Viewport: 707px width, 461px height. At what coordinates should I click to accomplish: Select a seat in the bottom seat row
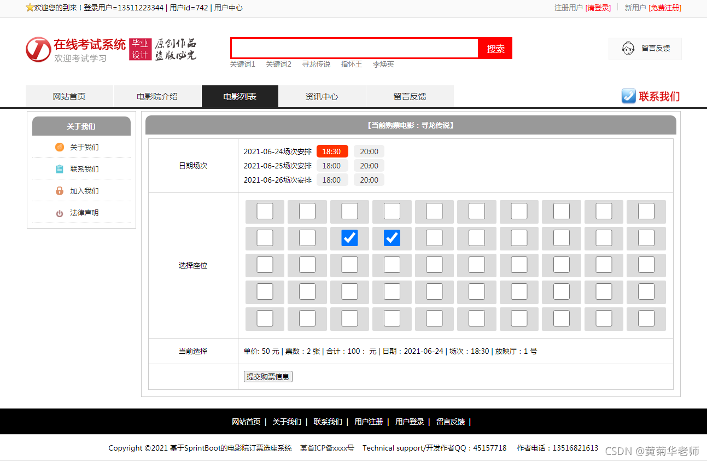265,318
